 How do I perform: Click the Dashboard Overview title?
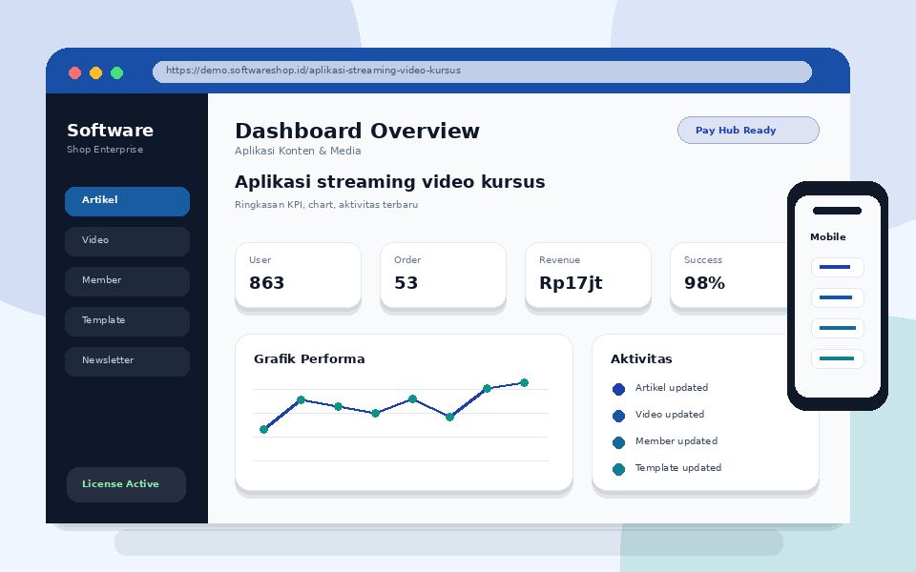357,131
